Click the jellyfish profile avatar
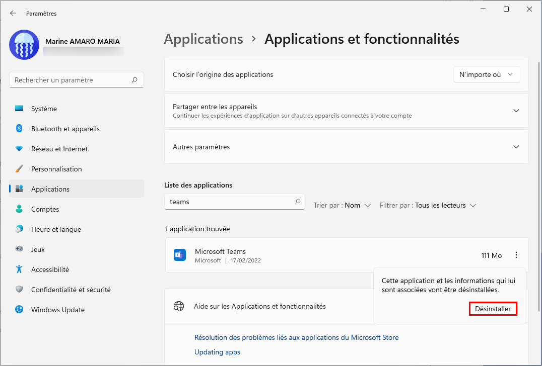This screenshot has width=542, height=366. 24,45
